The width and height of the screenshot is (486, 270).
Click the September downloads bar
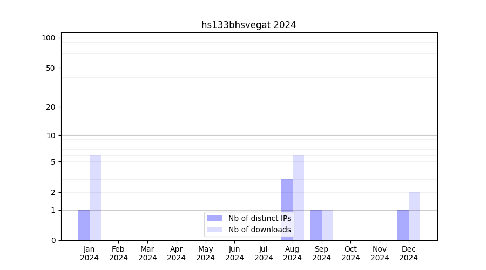327,225
